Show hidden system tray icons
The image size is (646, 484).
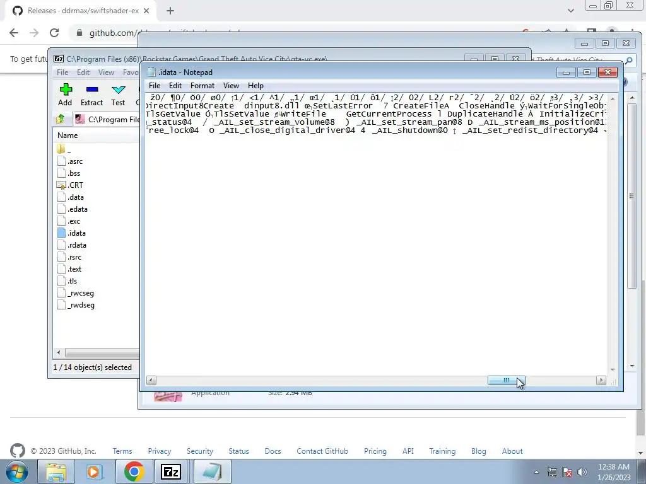tap(536, 472)
